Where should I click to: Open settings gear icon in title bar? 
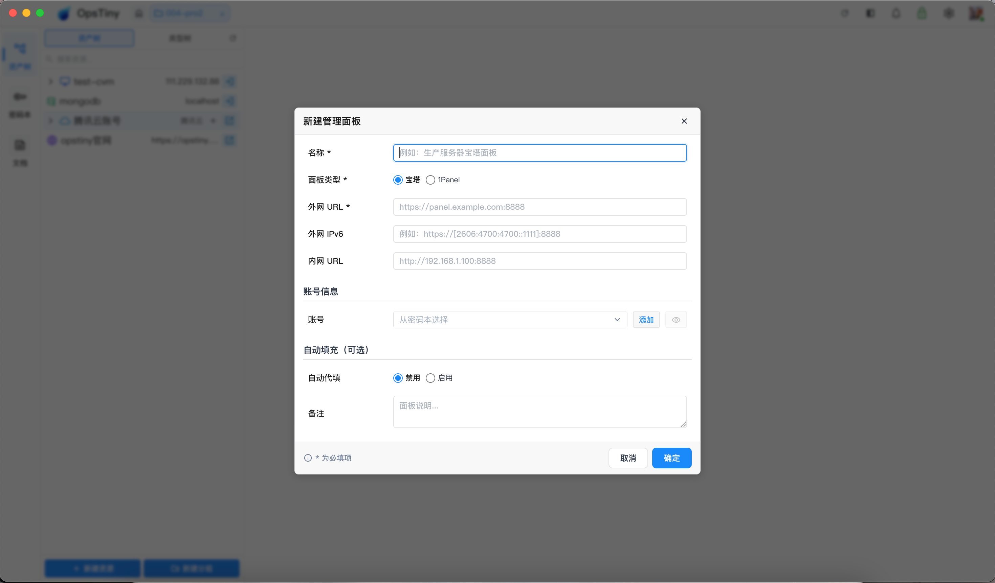pos(949,14)
